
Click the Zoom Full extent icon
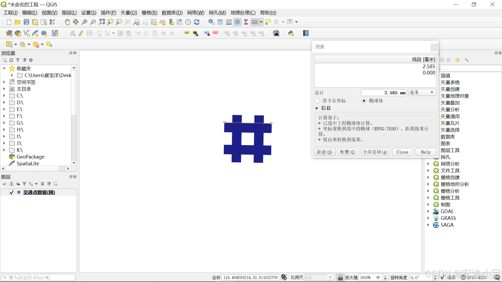click(x=102, y=22)
